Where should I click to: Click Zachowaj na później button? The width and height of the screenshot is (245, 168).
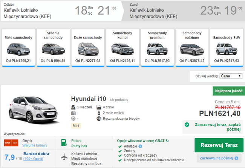(x=219, y=158)
